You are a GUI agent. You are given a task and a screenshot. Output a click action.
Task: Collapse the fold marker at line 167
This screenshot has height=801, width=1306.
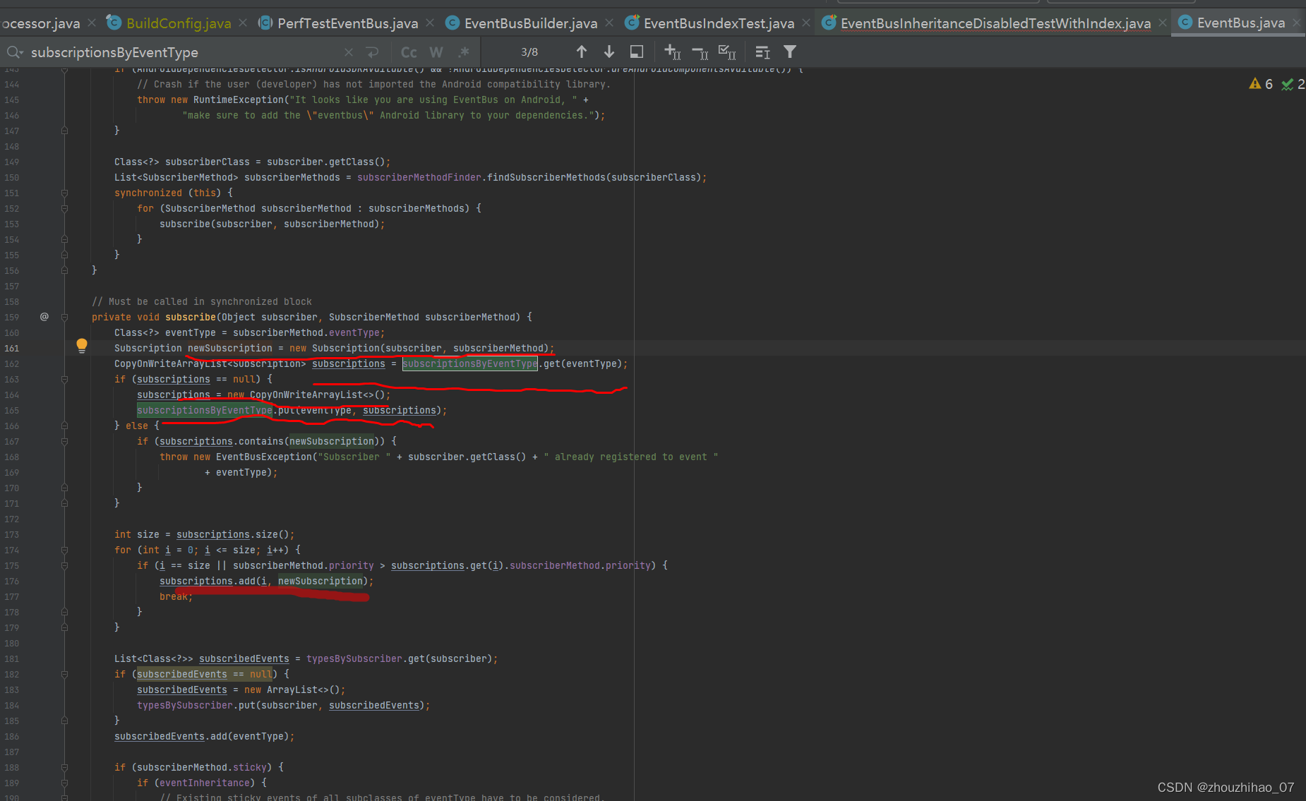pyautogui.click(x=64, y=441)
